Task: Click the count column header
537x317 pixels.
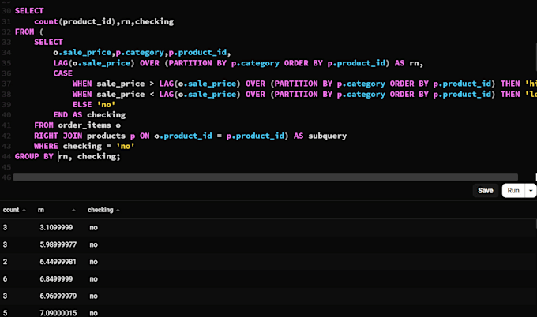Action: point(11,210)
